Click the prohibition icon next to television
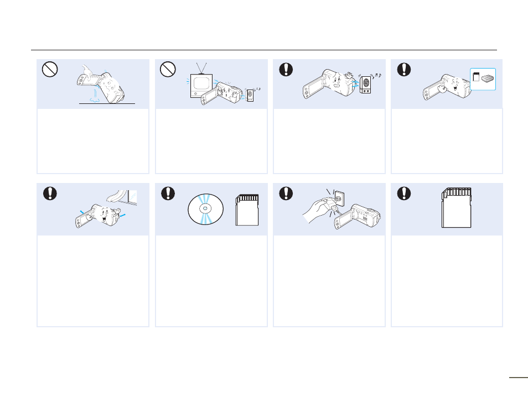This screenshot has width=528, height=403. click(x=168, y=69)
